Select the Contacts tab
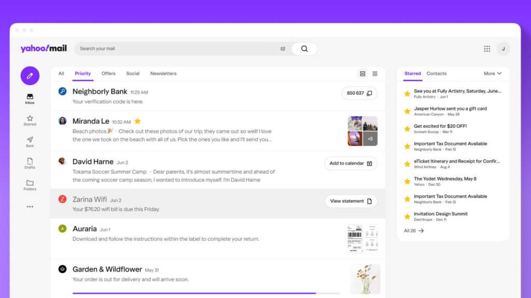The height and width of the screenshot is (298, 531). pyautogui.click(x=436, y=73)
